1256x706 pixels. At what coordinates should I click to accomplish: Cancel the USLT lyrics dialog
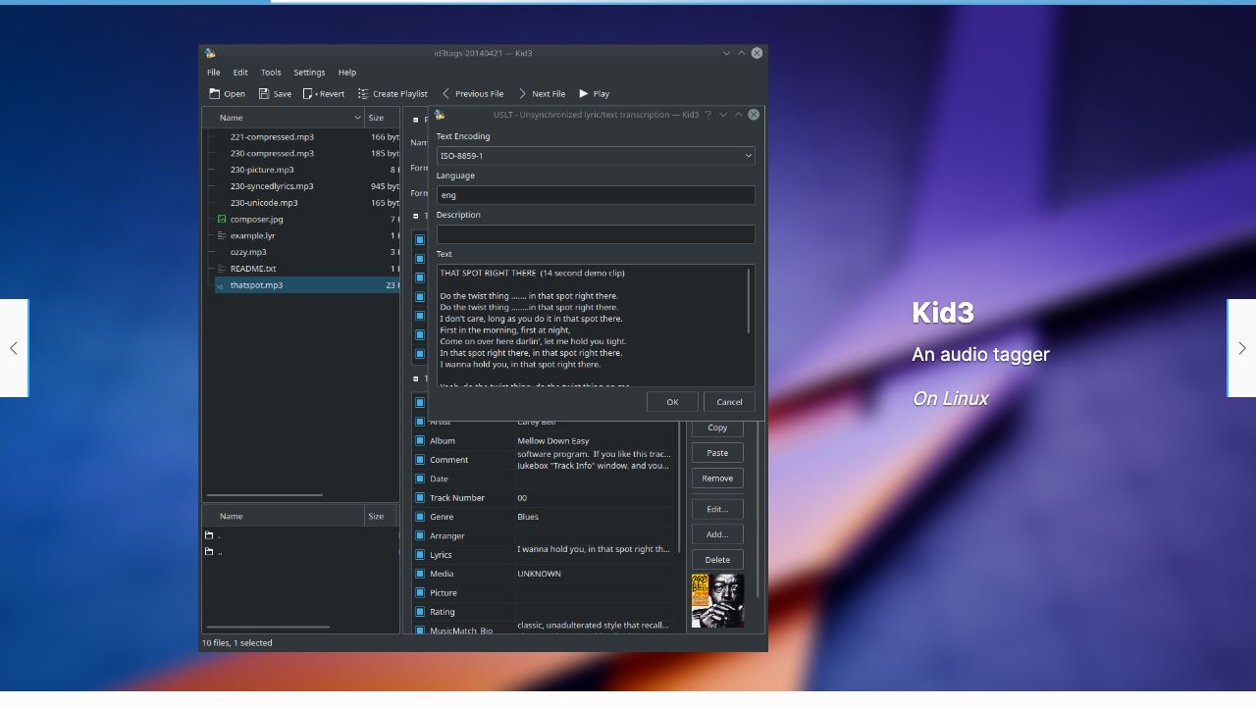pos(729,402)
